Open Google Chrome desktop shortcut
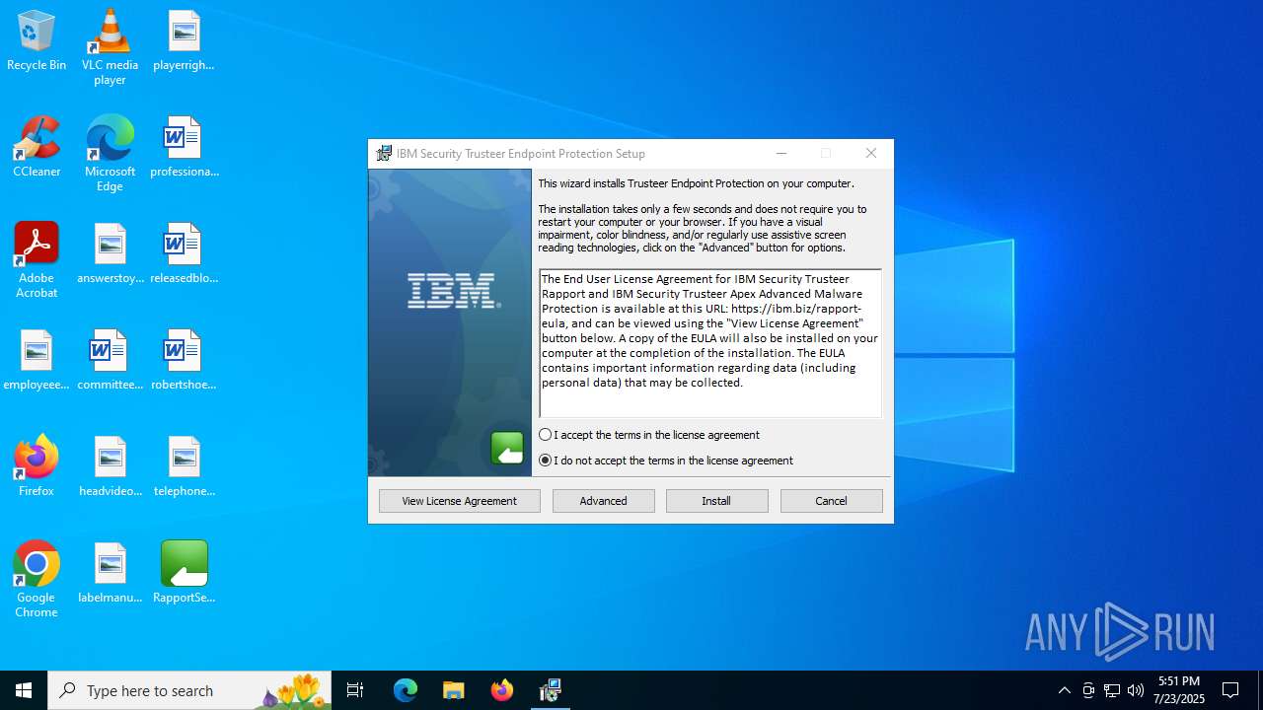This screenshot has width=1263, height=710. pyautogui.click(x=37, y=580)
